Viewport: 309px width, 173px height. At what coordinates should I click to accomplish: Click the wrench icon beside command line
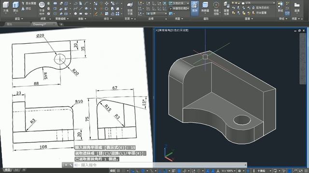pos(70,165)
